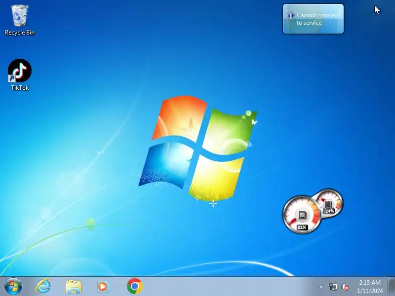This screenshot has height=296, width=395.
Task: Select the CPU usage gauge showing 01%
Action: [x=302, y=214]
